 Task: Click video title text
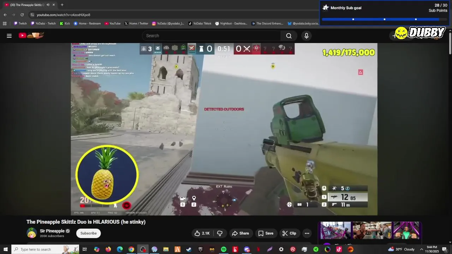pyautogui.click(x=86, y=222)
